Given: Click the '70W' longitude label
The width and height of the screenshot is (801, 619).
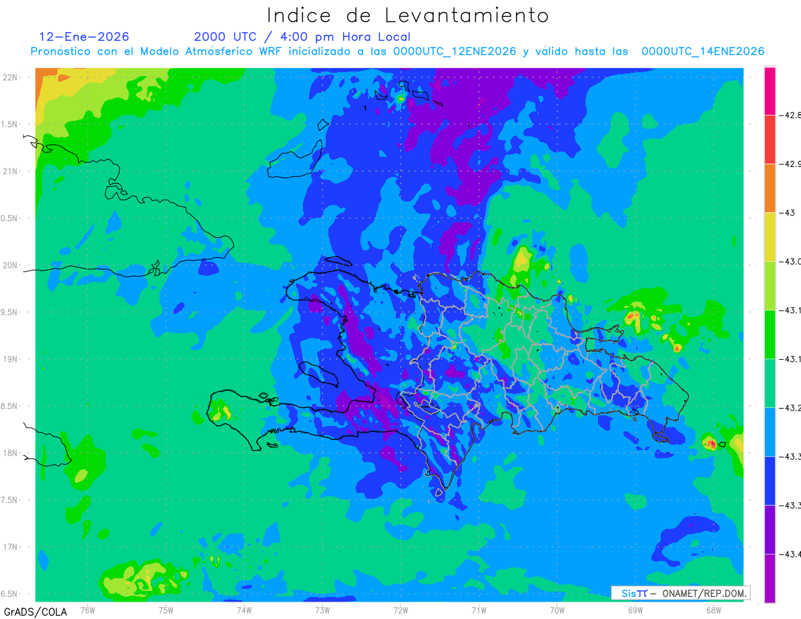Looking at the screenshot, I should (557, 610).
